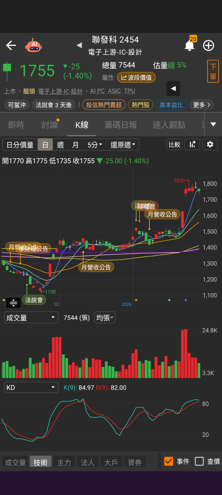The height and width of the screenshot is (495, 222).
Task: Go to previous stock with left triangle
Action: [x=79, y=45]
